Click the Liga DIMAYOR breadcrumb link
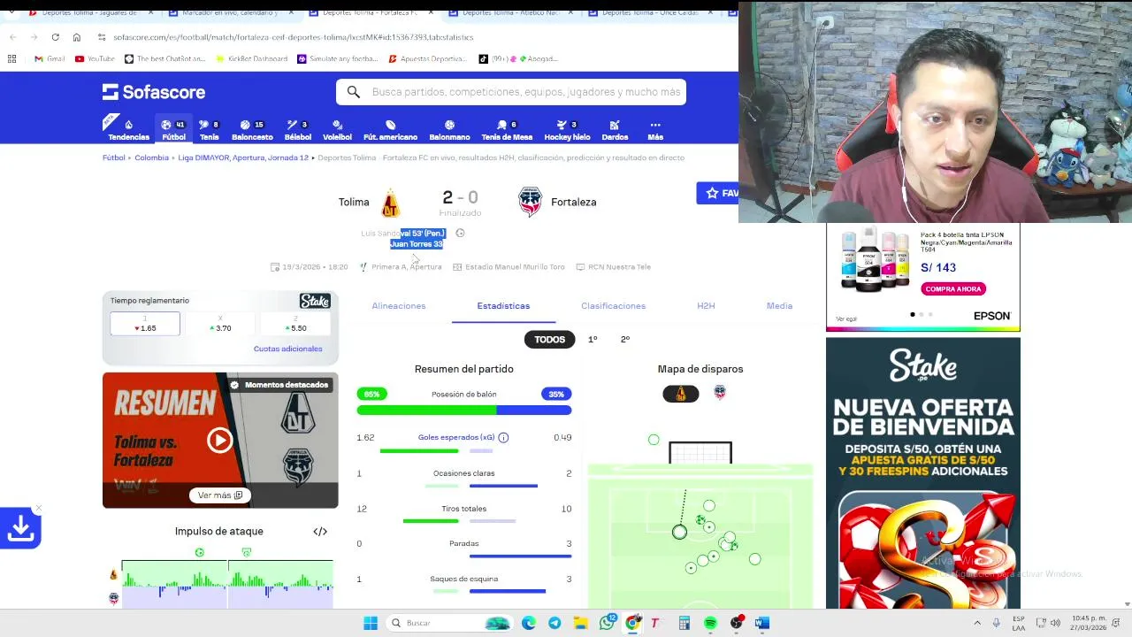The width and height of the screenshot is (1132, 637). [243, 157]
